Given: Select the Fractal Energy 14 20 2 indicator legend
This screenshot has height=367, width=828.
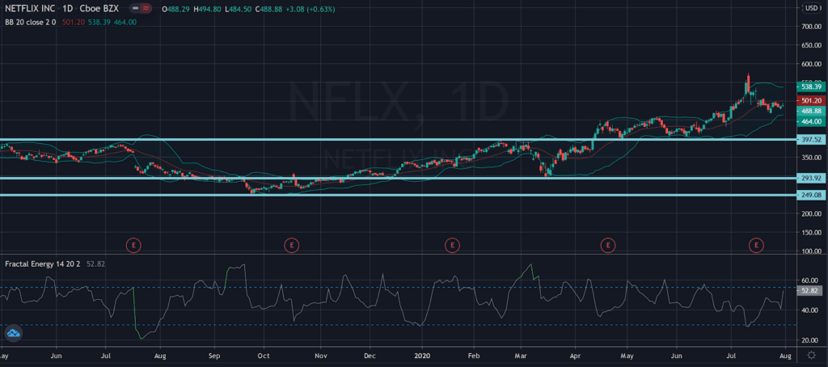Looking at the screenshot, I should pyautogui.click(x=42, y=264).
